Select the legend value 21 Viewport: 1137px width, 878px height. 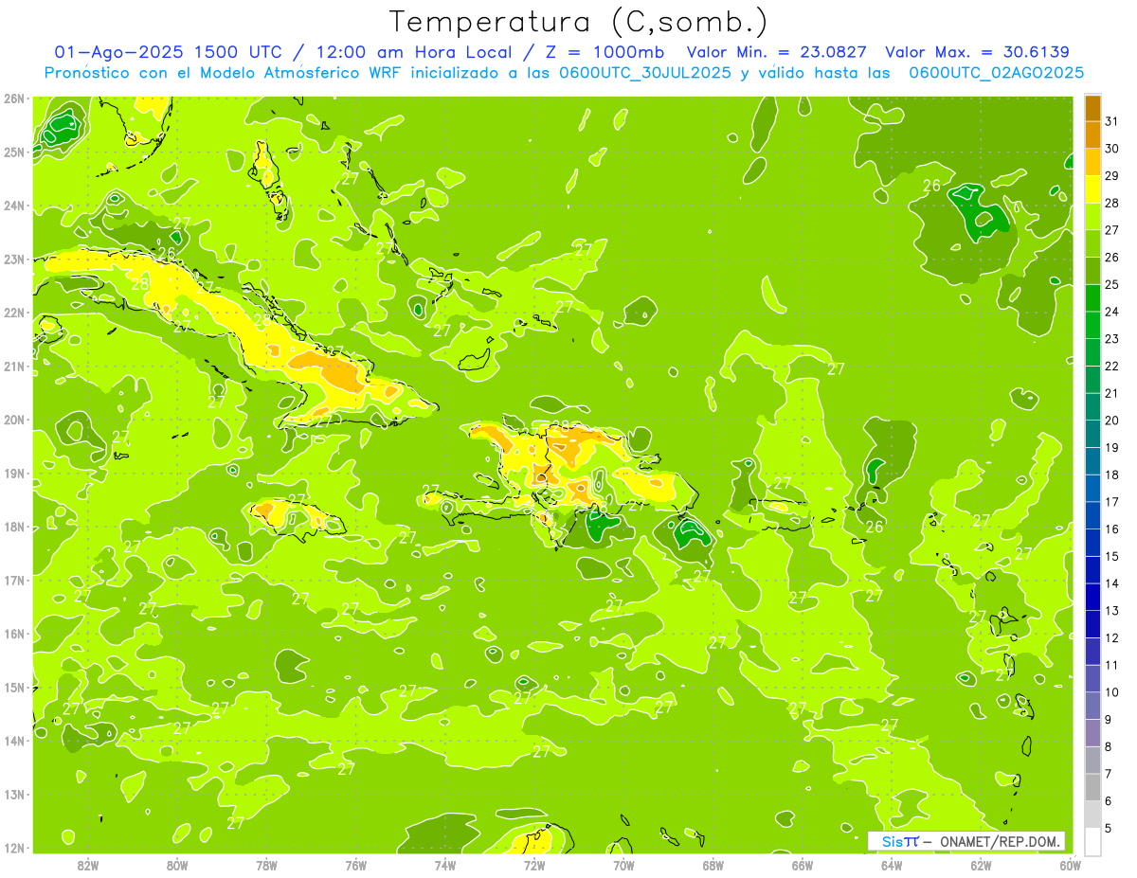point(1111,393)
